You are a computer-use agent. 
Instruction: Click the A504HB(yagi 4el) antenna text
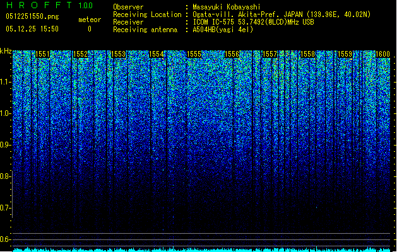point(223,30)
